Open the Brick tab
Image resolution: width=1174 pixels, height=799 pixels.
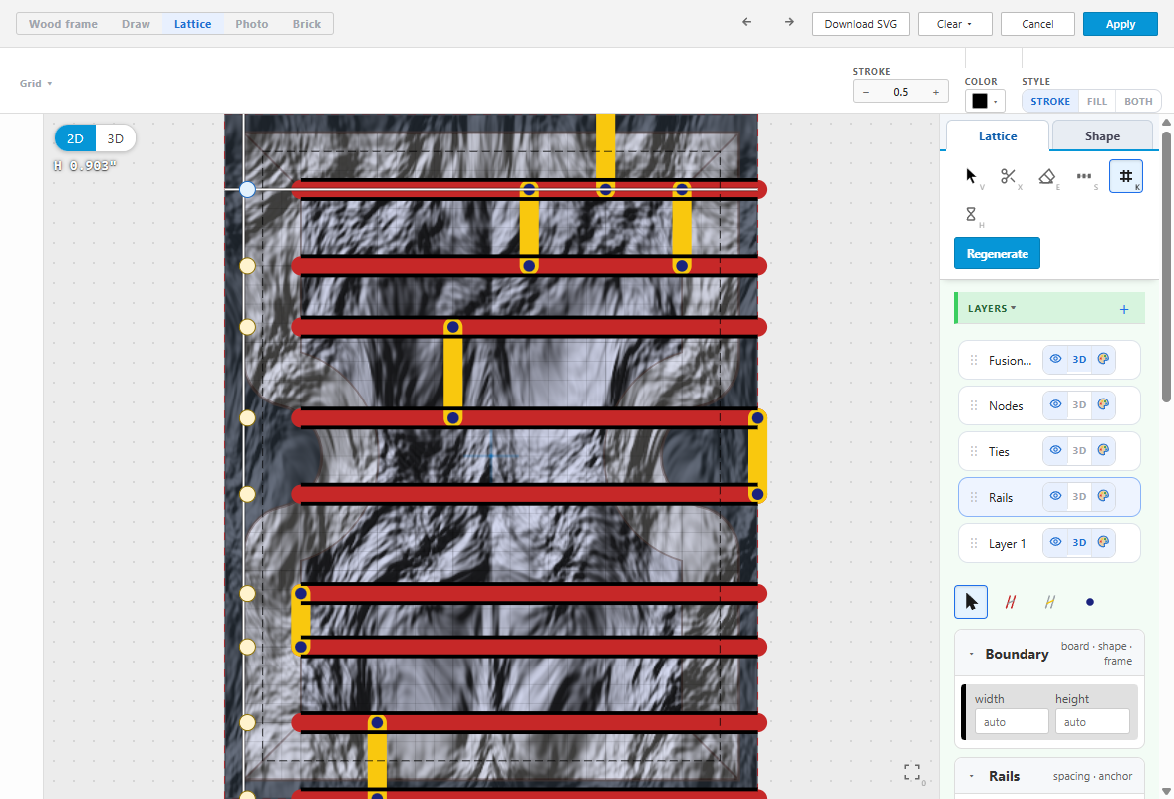306,24
